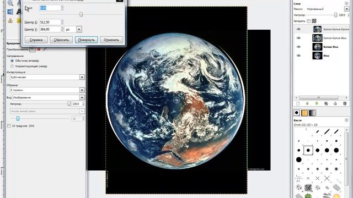Select Копия Копия Фон layer thumbnail
Screen dimensions: 353x198
click(x=317, y=38)
